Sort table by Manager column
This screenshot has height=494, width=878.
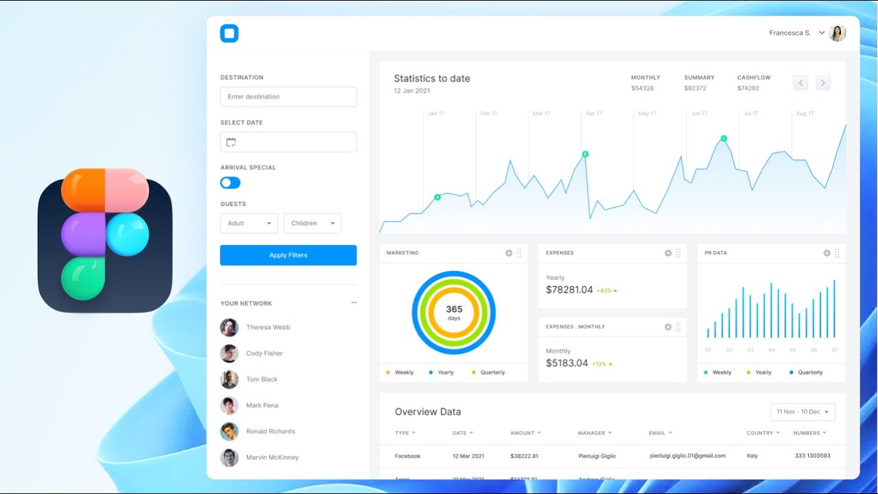pyautogui.click(x=595, y=433)
